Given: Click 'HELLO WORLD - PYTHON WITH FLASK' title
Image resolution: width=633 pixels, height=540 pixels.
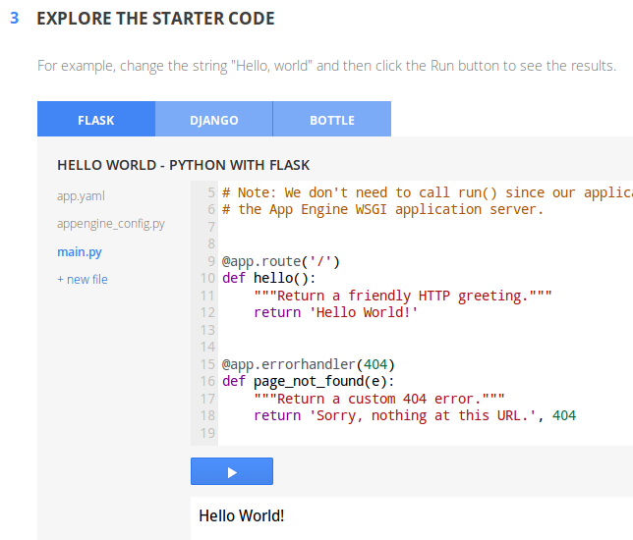Looking at the screenshot, I should pyautogui.click(x=183, y=165).
